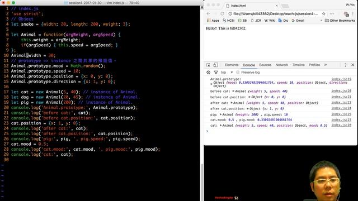Select the index.html browser tab
The height and width of the screenshot is (201, 358).
coord(251,6)
